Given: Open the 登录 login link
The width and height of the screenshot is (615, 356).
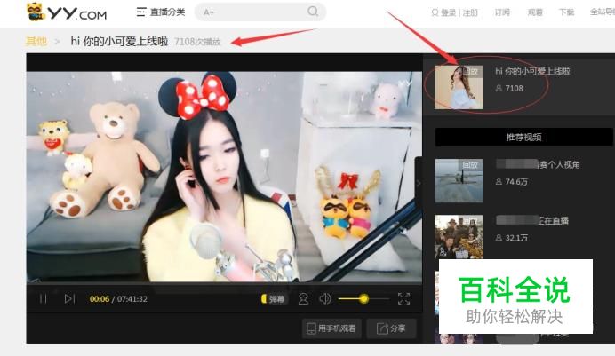Looking at the screenshot, I should (448, 12).
